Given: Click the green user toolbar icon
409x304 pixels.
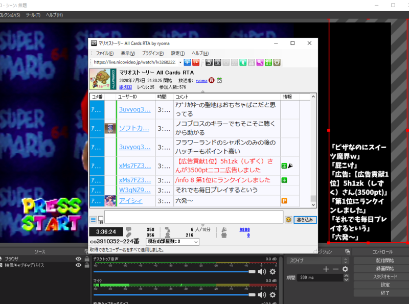Looking at the screenshot, I should [x=243, y=62].
